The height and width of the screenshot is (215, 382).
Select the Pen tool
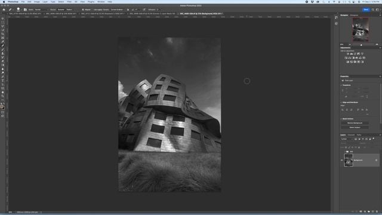(2, 77)
